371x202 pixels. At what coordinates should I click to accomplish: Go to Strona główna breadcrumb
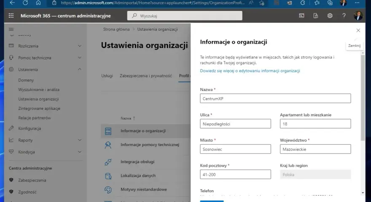point(116,29)
